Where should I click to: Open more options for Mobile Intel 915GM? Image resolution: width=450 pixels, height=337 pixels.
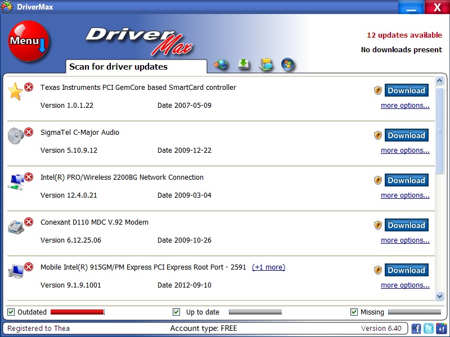(405, 285)
